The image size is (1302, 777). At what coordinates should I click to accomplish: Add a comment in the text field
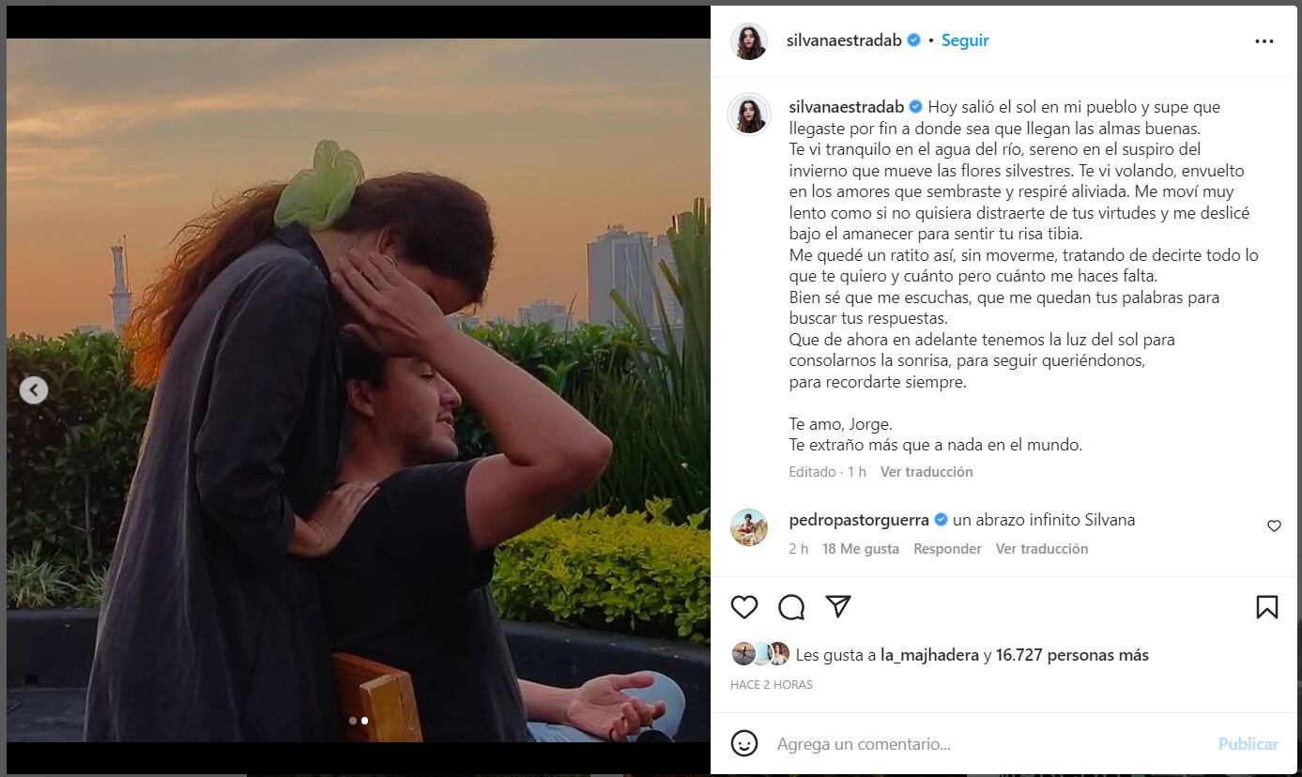tap(986, 744)
